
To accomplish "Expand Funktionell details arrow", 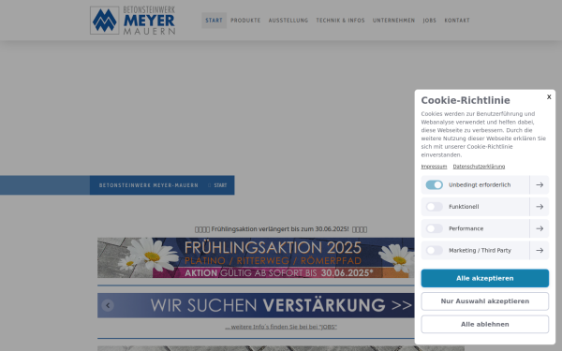I will [x=540, y=207].
